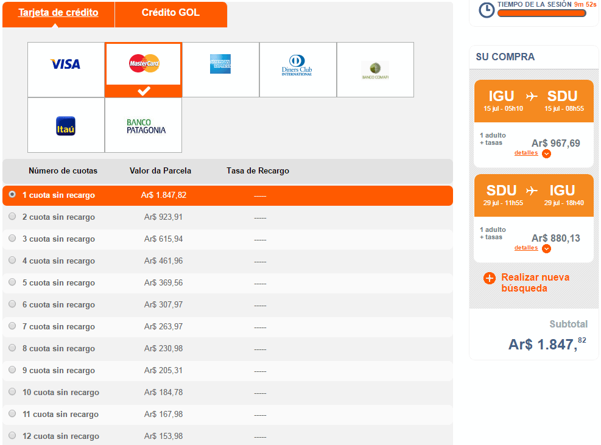The width and height of the screenshot is (601, 445).
Task: Select 6 cuota sin recargo radio button
Action: coord(12,304)
